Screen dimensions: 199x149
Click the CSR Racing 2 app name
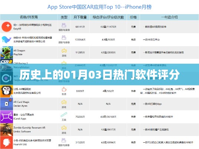tap(20, 63)
